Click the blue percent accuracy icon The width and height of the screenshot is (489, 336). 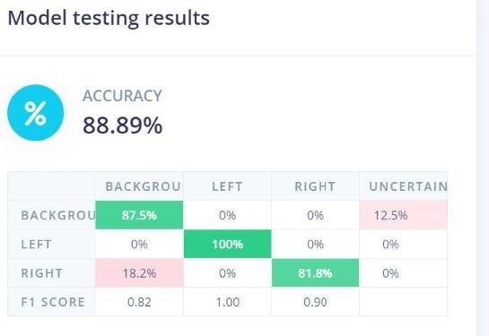point(36,113)
